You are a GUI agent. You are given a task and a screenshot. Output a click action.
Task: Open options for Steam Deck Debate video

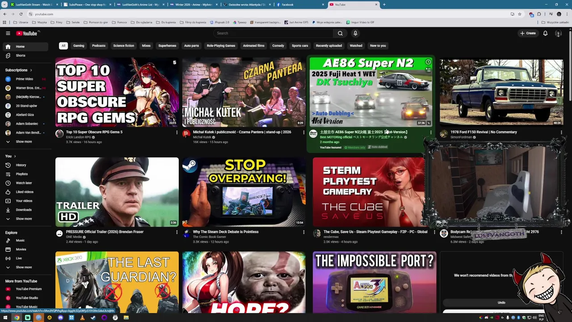coord(303,232)
